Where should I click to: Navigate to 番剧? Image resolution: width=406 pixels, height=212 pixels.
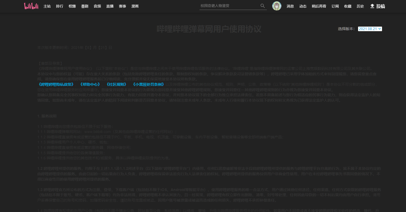(x=85, y=6)
